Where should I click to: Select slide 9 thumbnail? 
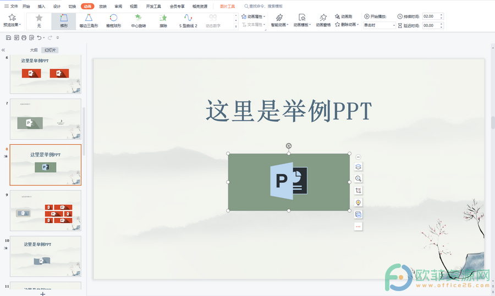[46, 210]
